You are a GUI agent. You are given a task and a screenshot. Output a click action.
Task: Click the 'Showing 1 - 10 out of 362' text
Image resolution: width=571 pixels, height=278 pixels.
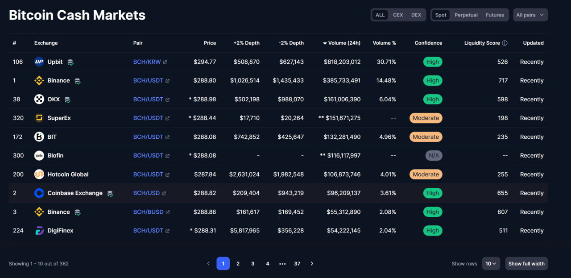[39, 264]
